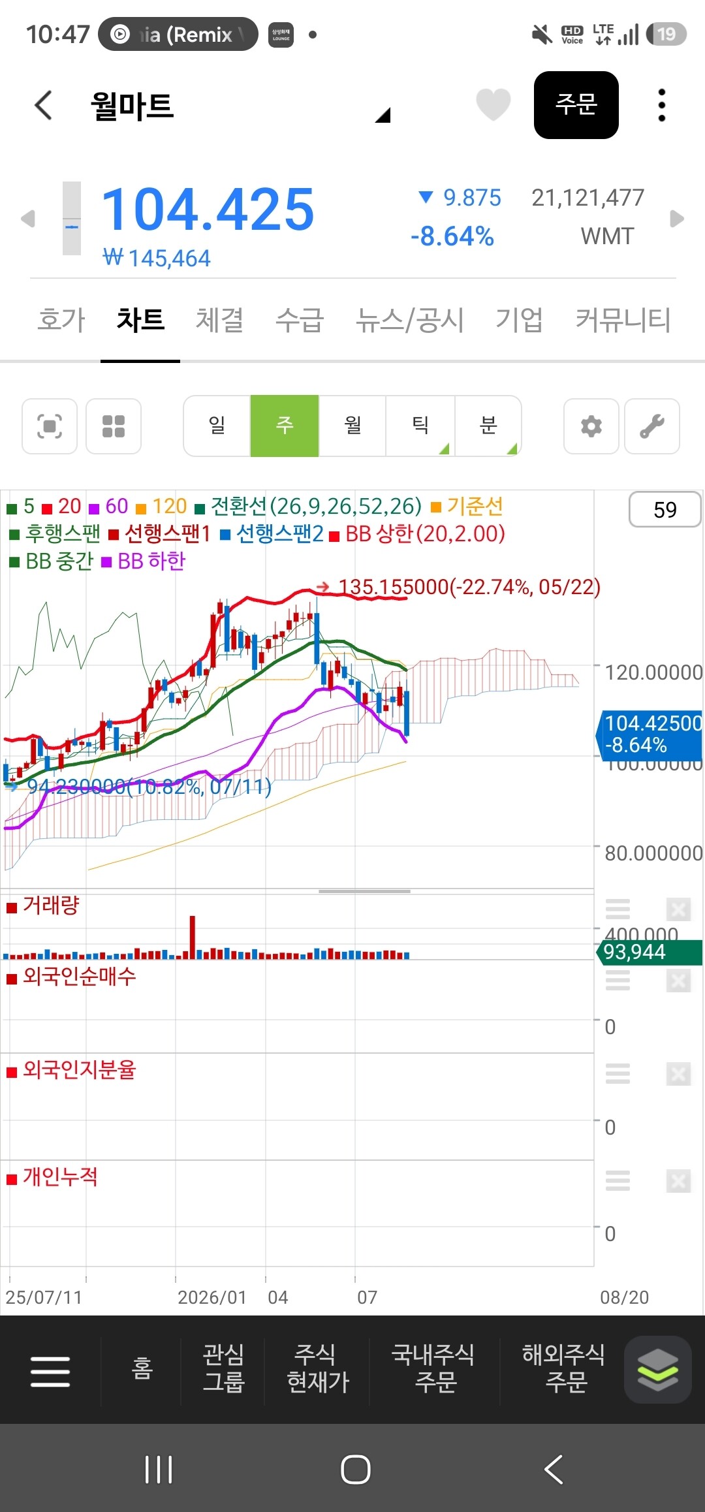Tap the 전환선(26,9,26,52,26) legend
This screenshot has height=1512, width=705.
tap(309, 507)
